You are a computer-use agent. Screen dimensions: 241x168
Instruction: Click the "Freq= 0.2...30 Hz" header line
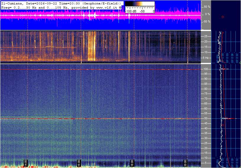[x=61, y=7]
